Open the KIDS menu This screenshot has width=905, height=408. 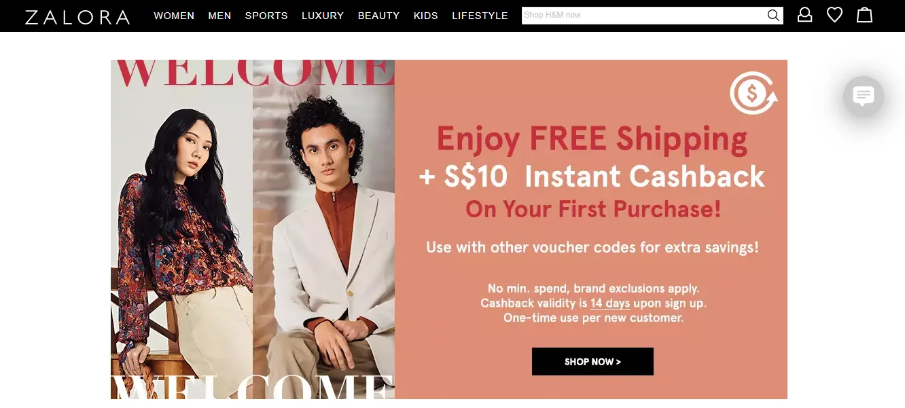coord(426,16)
